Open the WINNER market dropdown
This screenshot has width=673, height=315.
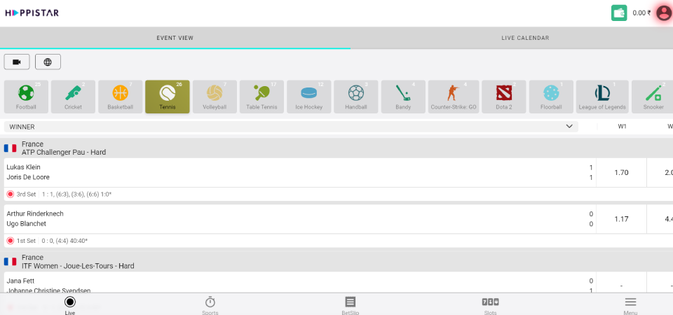pyautogui.click(x=291, y=127)
